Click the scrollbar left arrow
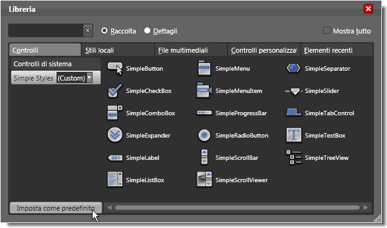 coord(109,208)
